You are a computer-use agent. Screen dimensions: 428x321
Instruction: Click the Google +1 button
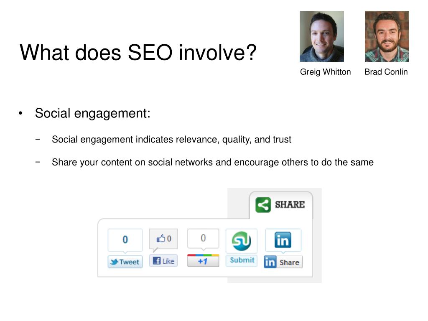pos(203,261)
